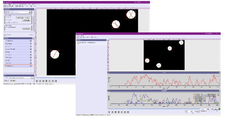231x120 pixels.
Task: Play forward in front window playback bar
Action: 122,112
